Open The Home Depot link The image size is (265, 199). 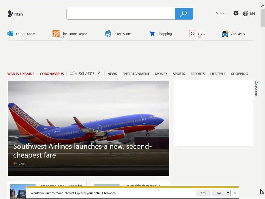[74, 34]
